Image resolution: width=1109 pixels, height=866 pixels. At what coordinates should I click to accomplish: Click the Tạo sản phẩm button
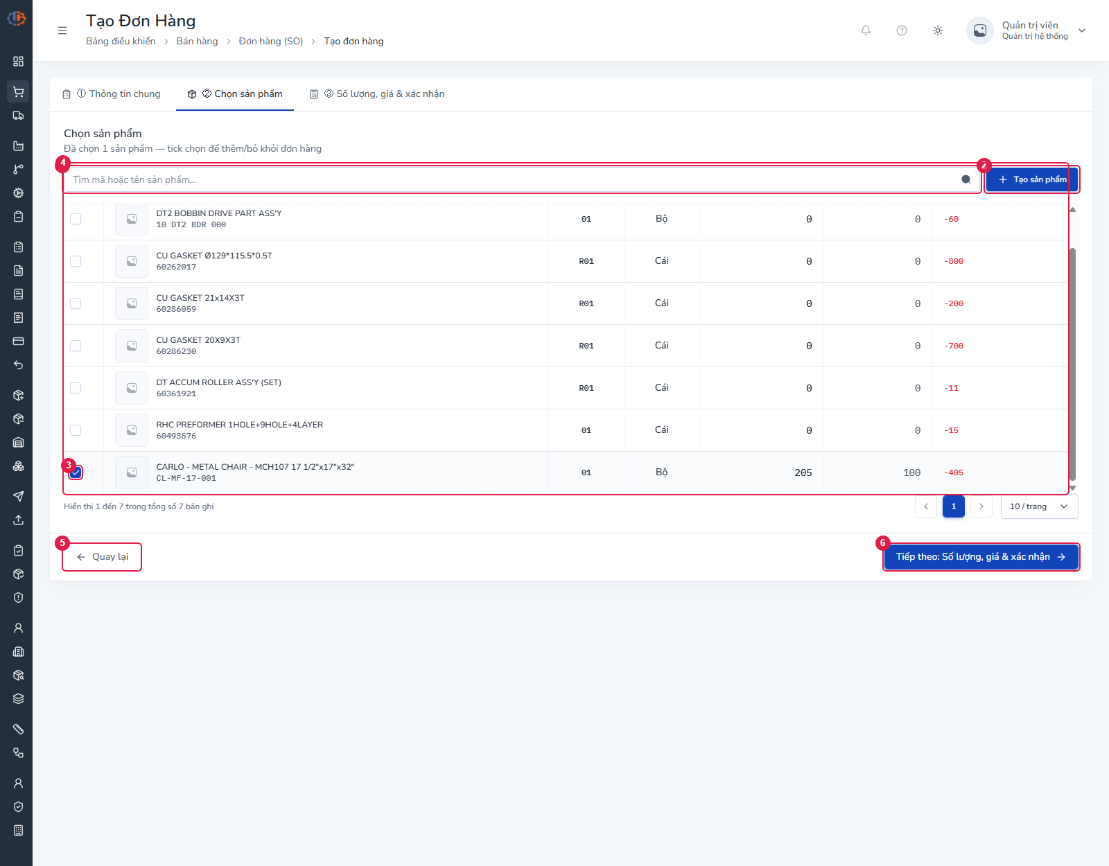[1032, 179]
